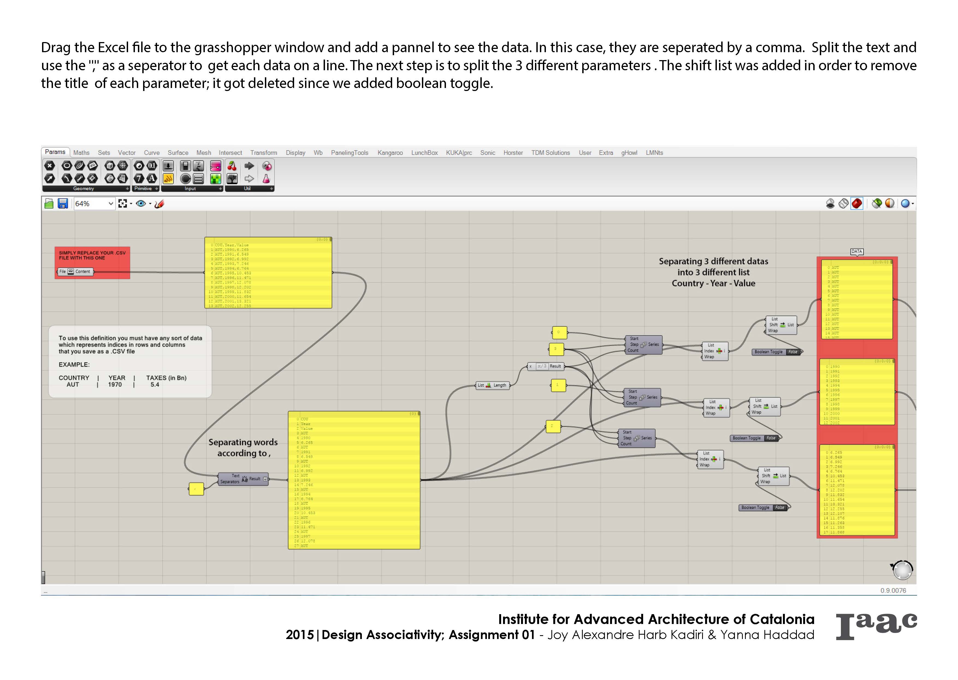The image size is (958, 680).
Task: Select the Gradient component icon
Action: [x=215, y=166]
